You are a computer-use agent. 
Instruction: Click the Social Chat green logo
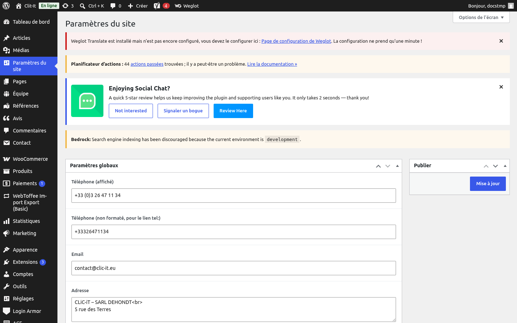point(87,101)
